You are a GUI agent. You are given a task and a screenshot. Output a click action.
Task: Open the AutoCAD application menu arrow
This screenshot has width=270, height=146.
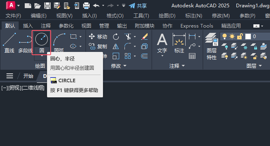pyautogui.click(x=18, y=6)
